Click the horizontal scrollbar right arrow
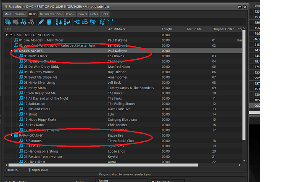The image size is (290, 182). pyautogui.click(x=240, y=165)
